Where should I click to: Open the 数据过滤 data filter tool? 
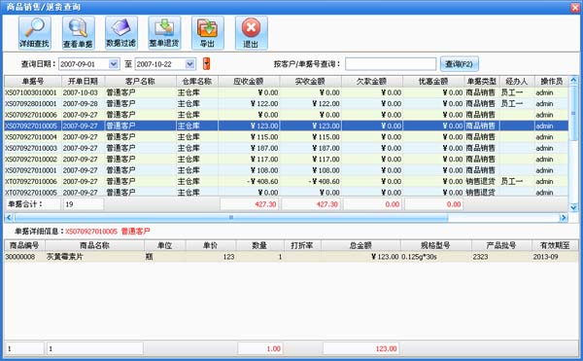tap(121, 33)
